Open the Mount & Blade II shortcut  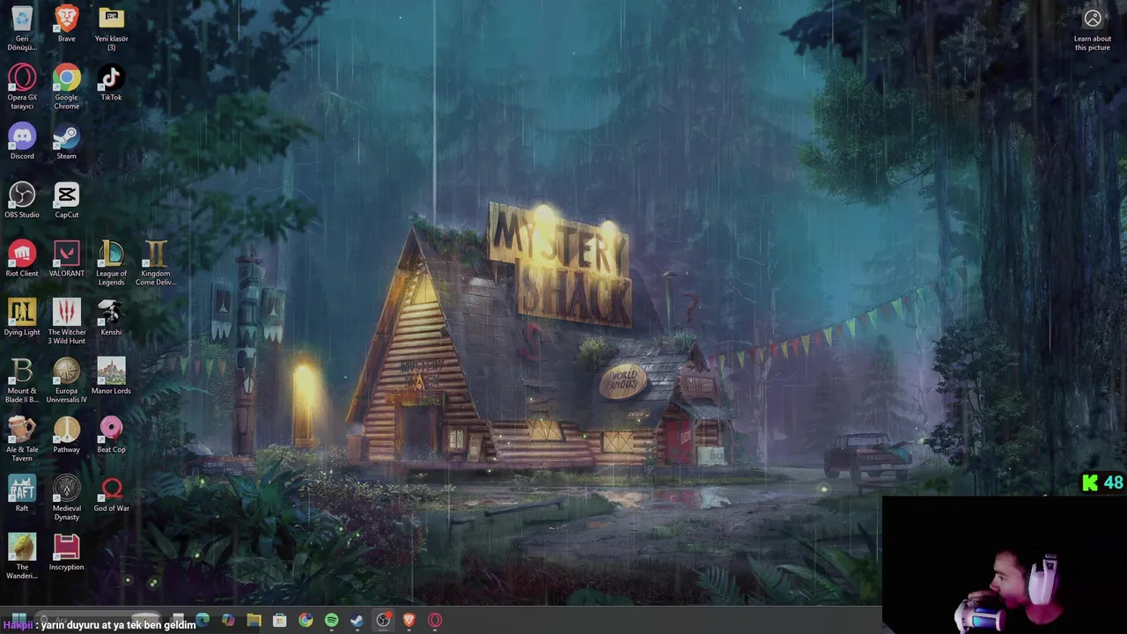click(22, 379)
